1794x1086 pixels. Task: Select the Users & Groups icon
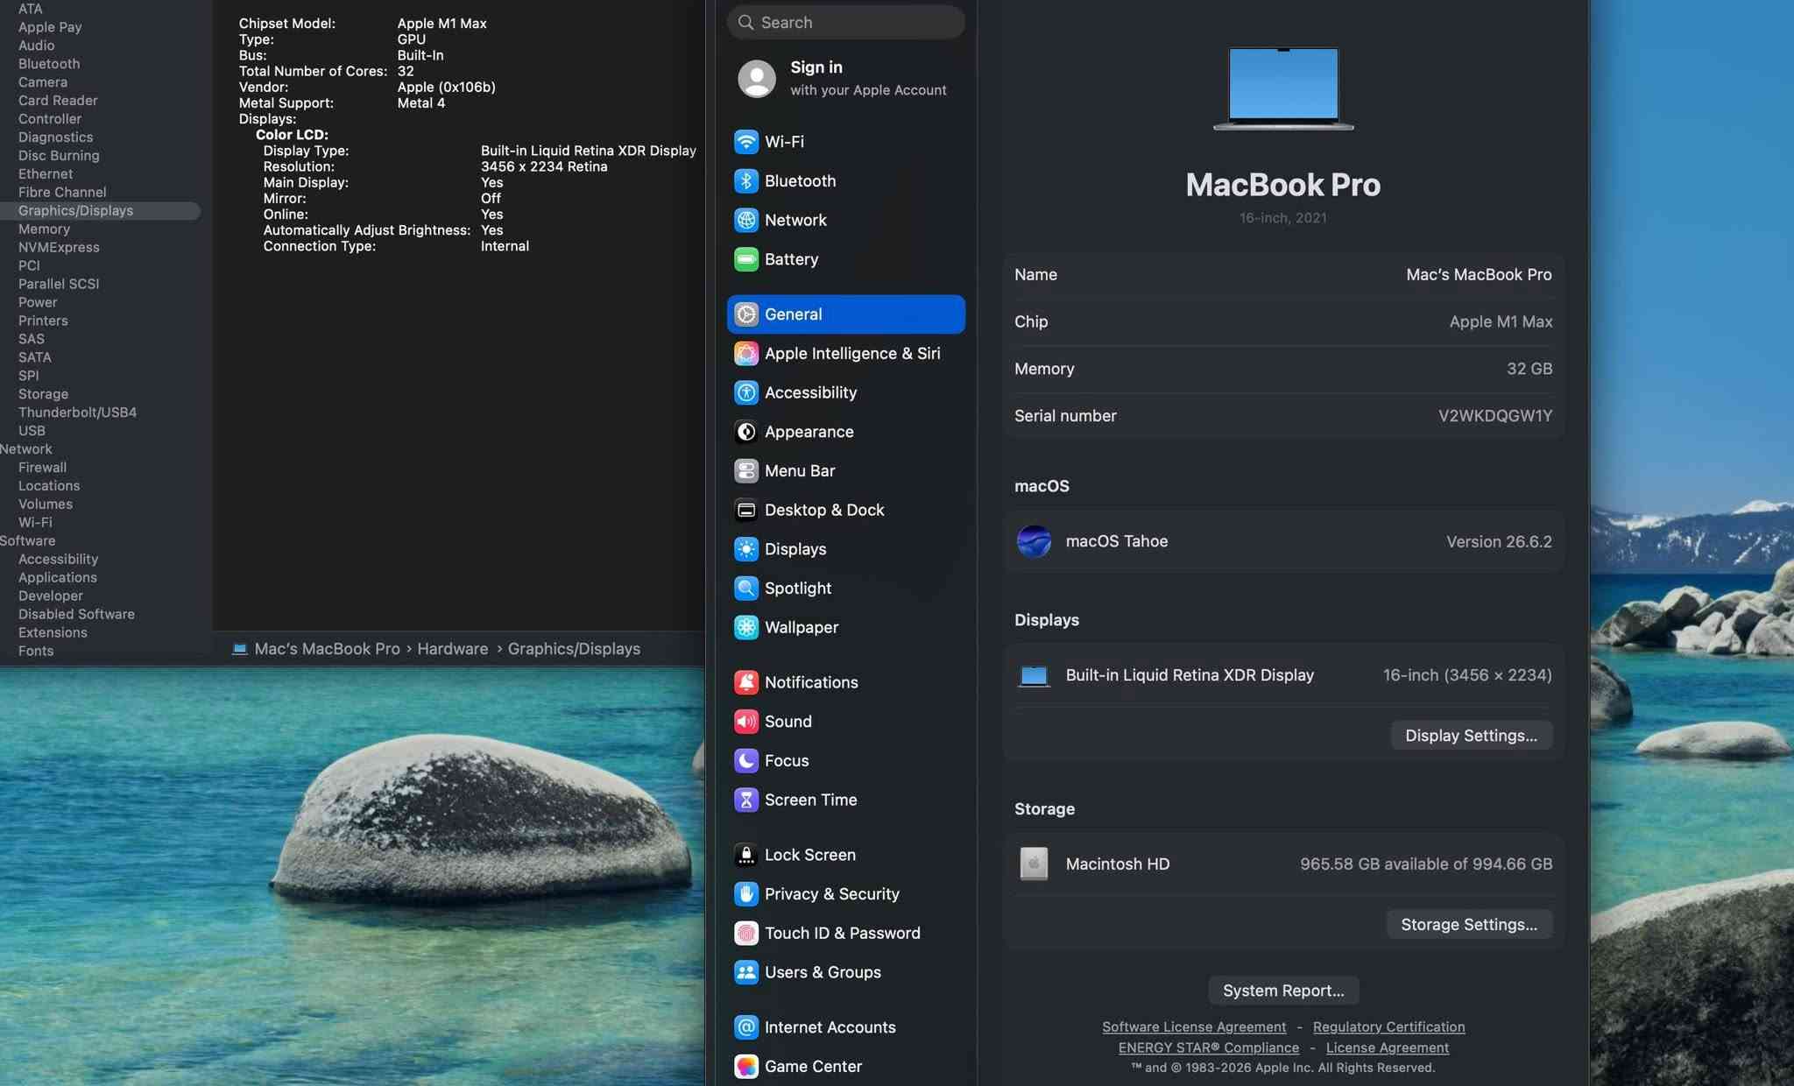click(745, 972)
